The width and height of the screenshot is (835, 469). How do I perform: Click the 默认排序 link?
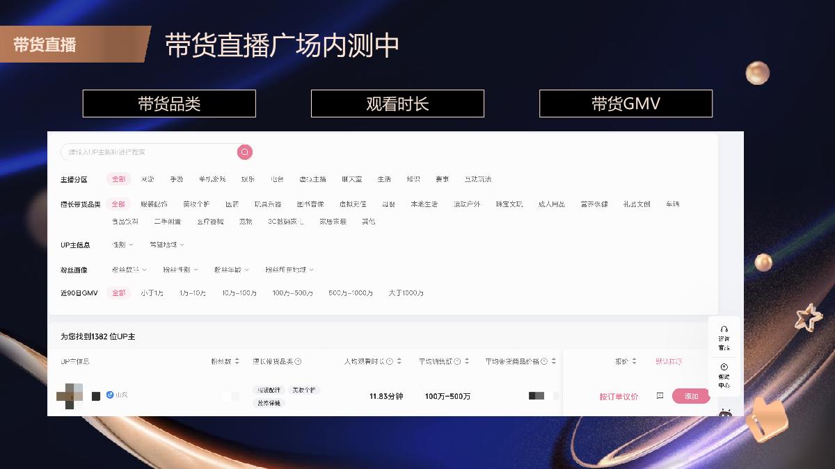[x=669, y=362]
